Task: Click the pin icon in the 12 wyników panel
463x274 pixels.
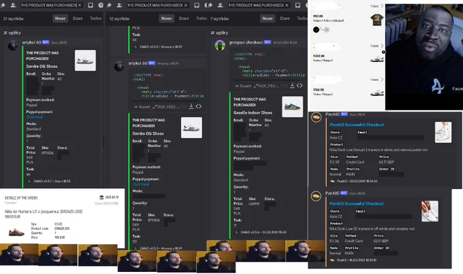Action: [x=109, y=5]
